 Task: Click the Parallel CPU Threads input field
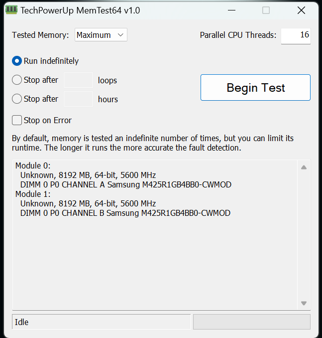tap(296, 36)
